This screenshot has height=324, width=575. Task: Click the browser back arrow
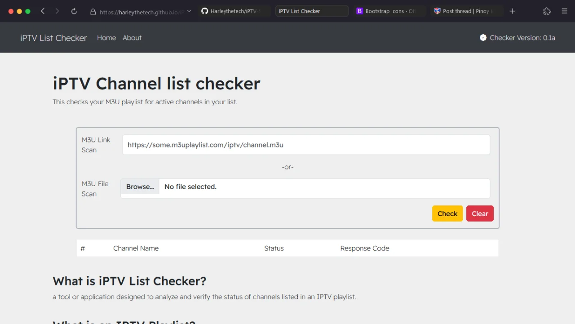coord(43,11)
